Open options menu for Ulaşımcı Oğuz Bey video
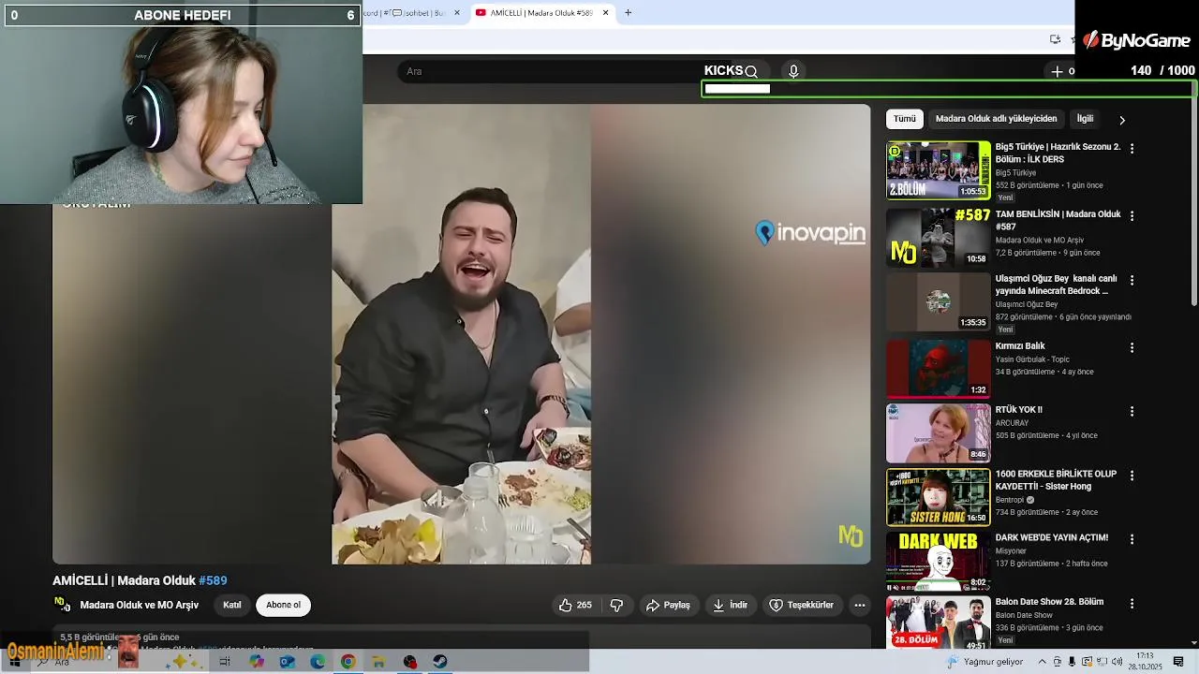The width and height of the screenshot is (1199, 674). tap(1132, 280)
